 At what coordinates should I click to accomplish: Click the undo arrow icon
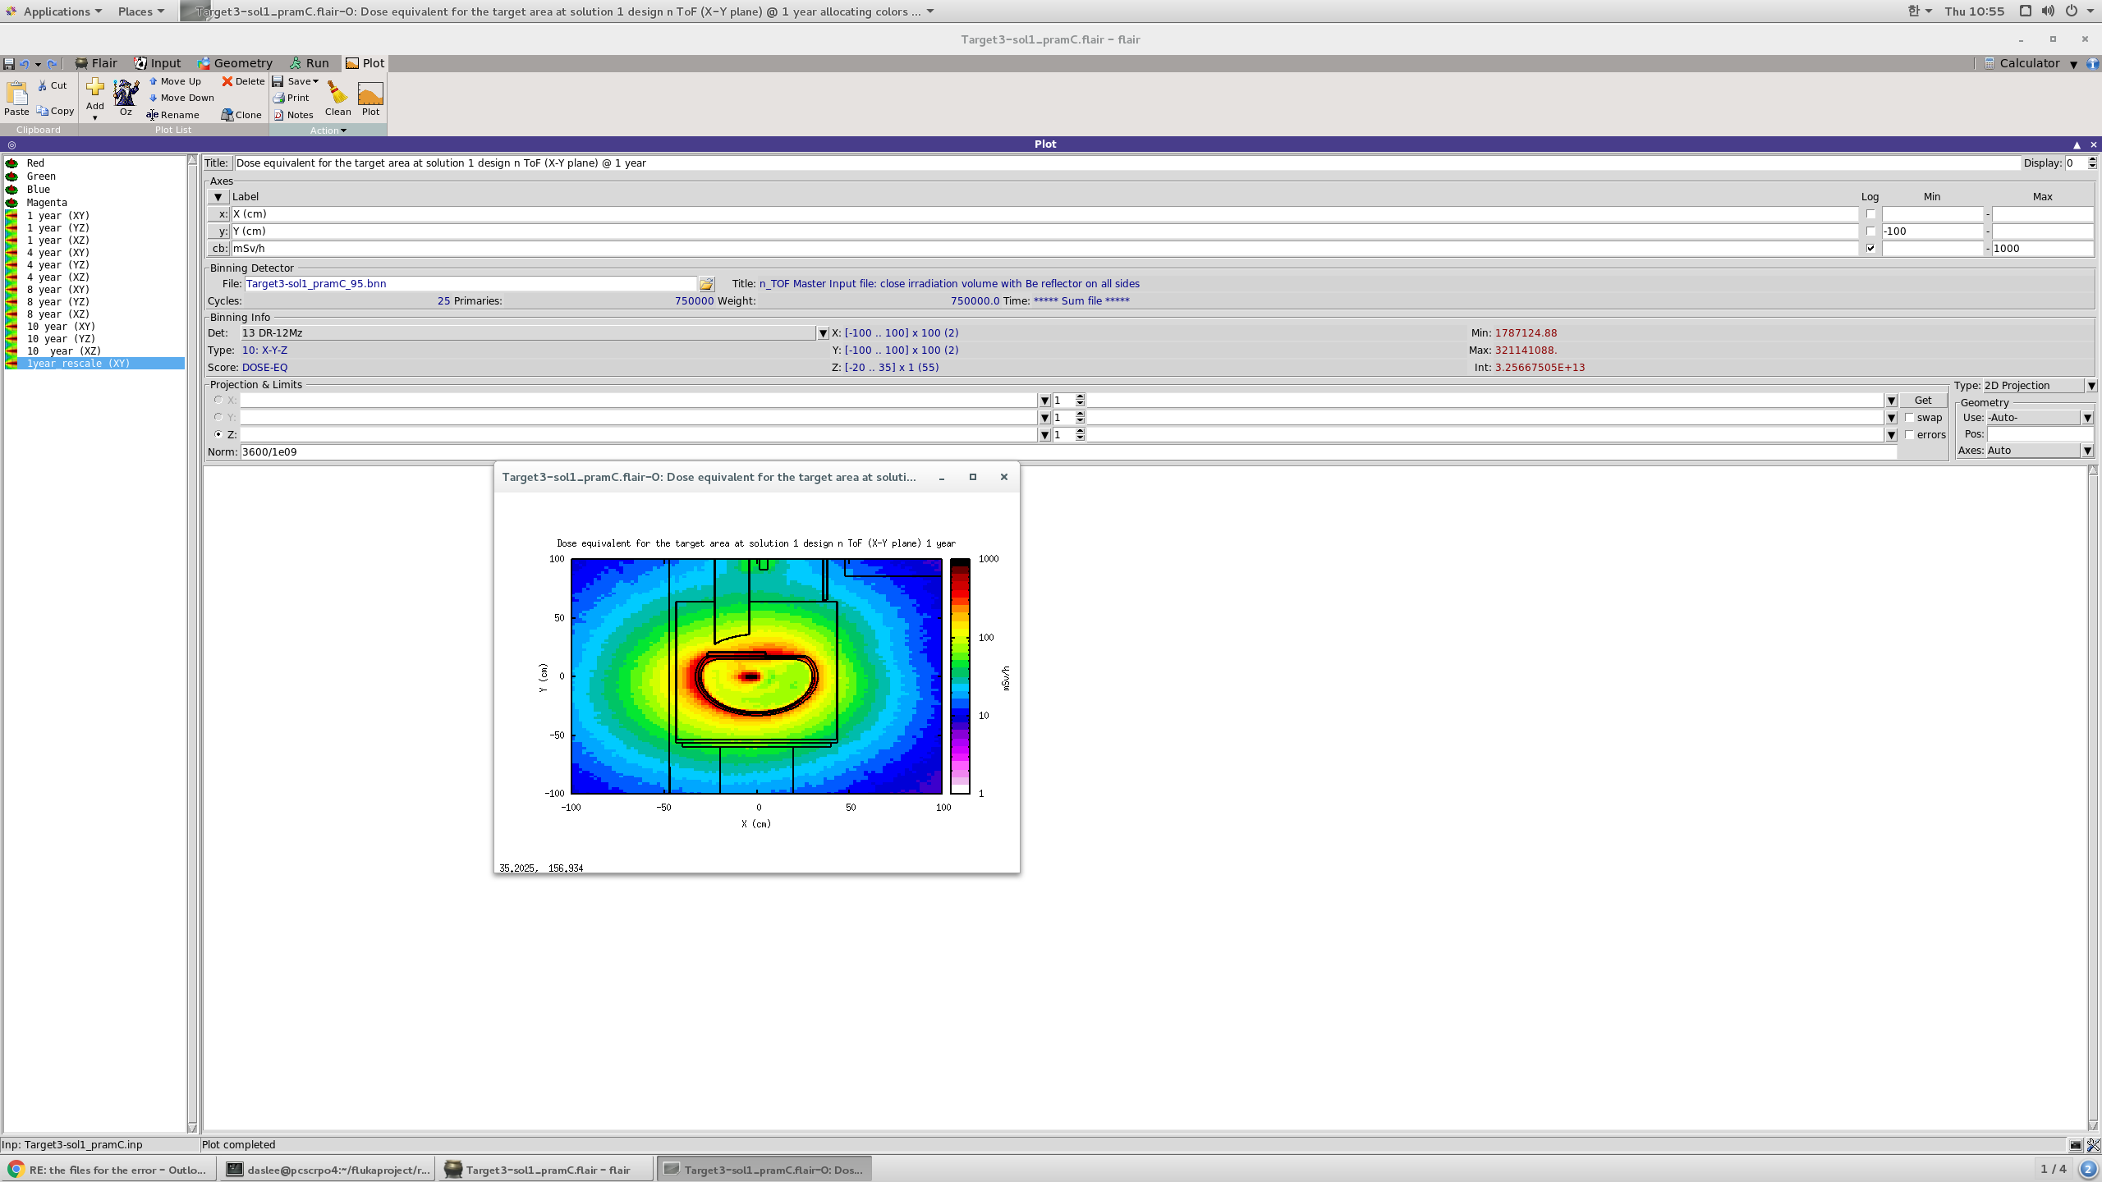(24, 63)
